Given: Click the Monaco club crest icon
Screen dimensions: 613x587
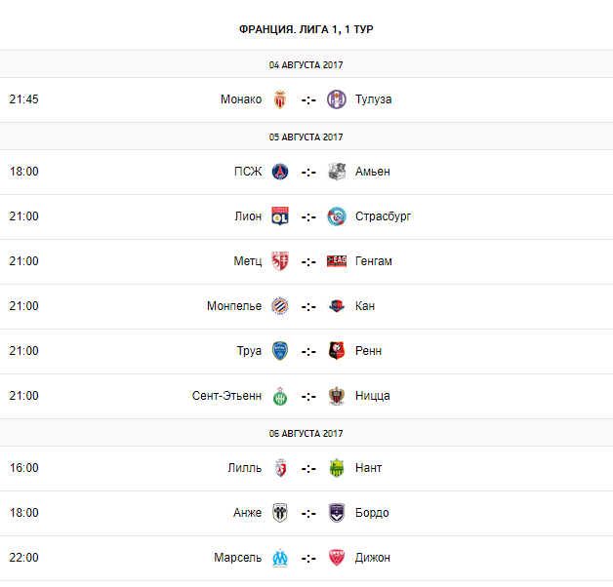Looking at the screenshot, I should pyautogui.click(x=280, y=99).
